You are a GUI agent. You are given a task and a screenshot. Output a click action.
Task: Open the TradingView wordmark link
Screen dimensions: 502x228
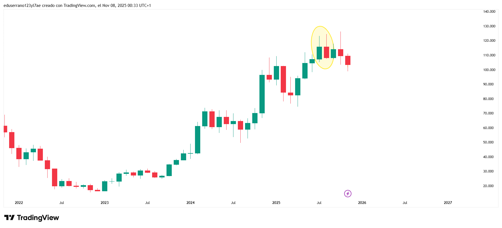point(38,218)
